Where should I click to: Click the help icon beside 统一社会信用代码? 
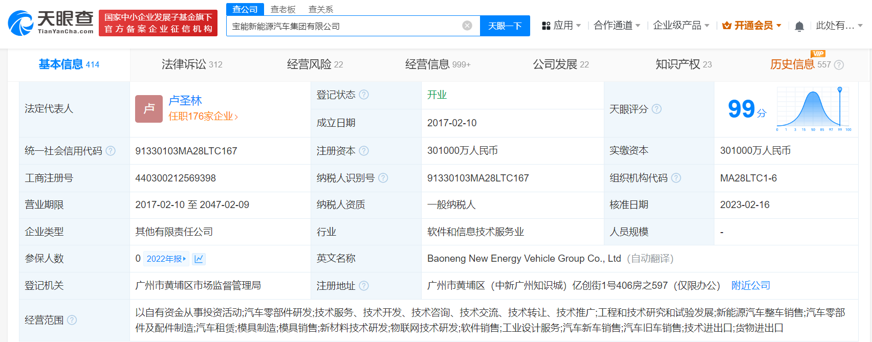[x=111, y=151]
